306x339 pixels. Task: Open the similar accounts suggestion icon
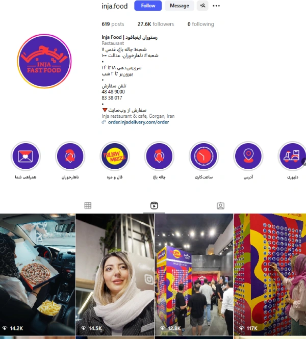(202, 6)
